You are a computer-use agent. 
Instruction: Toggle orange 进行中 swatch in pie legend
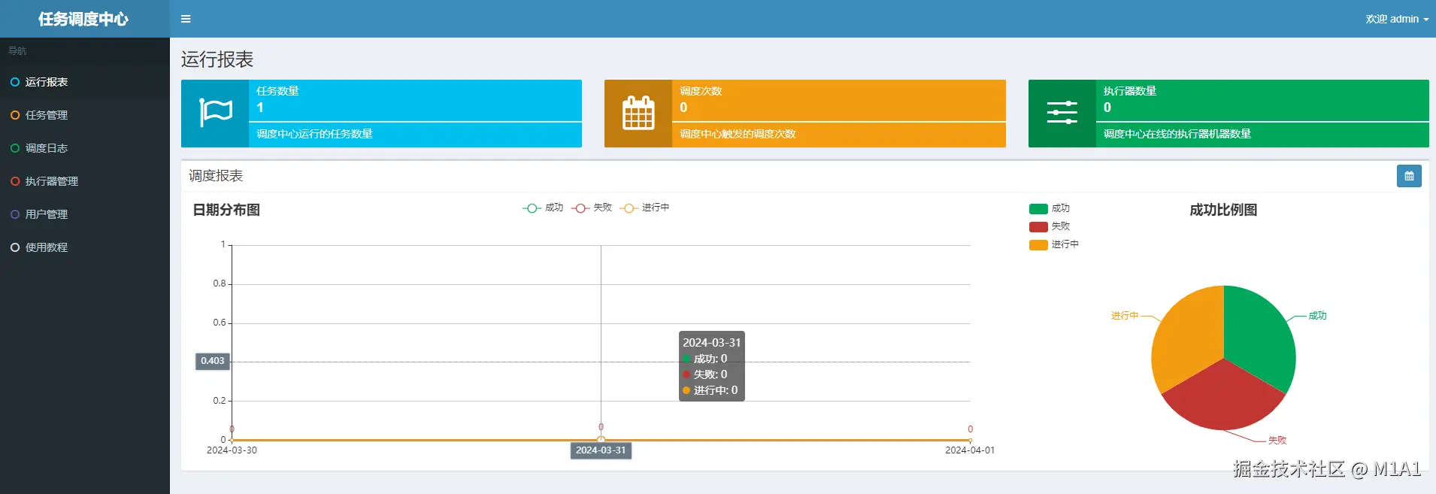tap(1038, 245)
